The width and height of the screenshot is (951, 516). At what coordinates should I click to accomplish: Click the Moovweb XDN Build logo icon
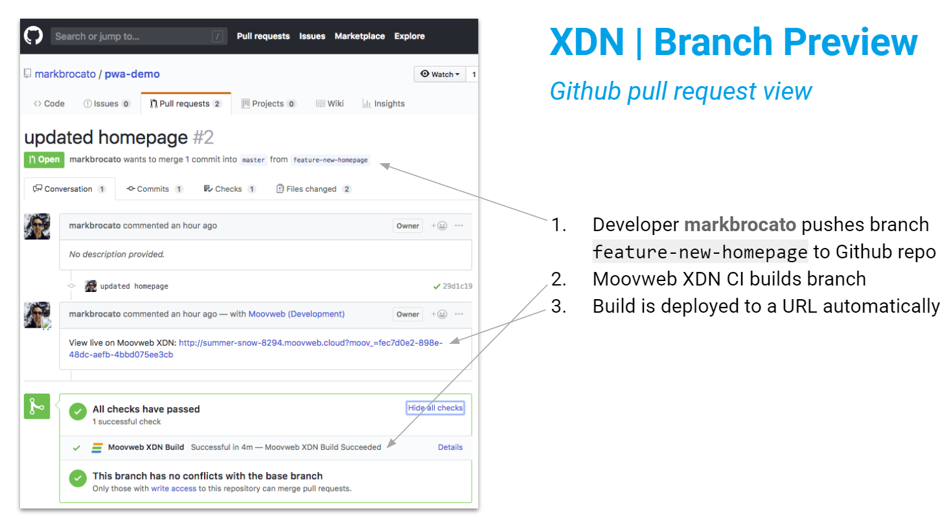click(x=97, y=447)
